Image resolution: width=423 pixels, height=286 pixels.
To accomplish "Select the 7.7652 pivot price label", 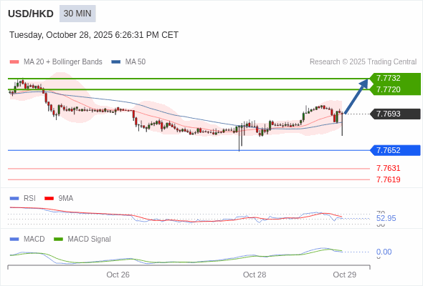I will (x=396, y=150).
